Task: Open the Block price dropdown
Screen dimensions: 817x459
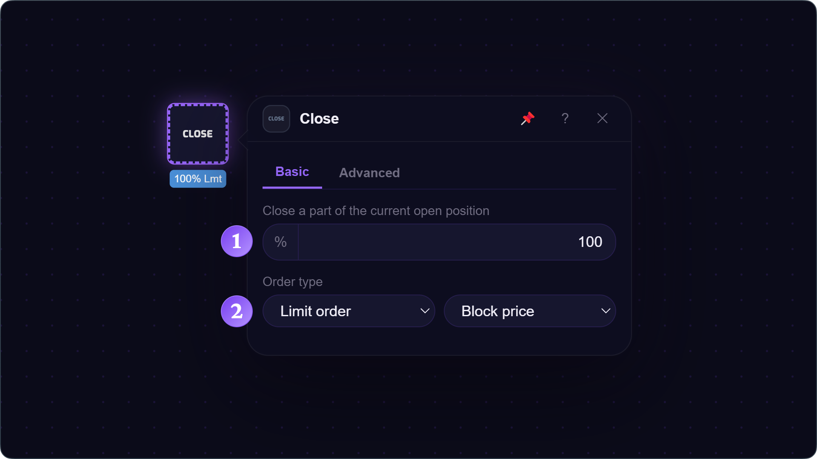Action: click(x=530, y=311)
